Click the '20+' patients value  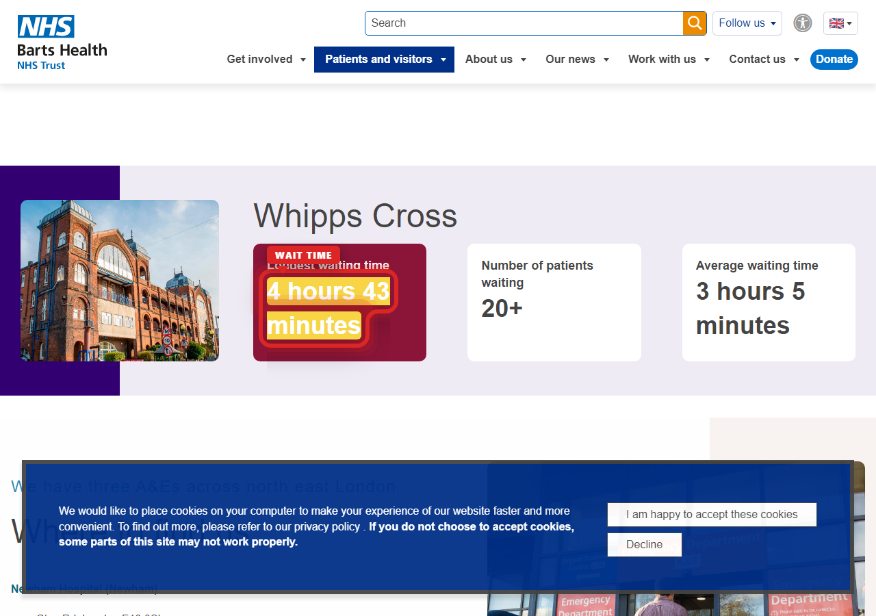point(502,309)
